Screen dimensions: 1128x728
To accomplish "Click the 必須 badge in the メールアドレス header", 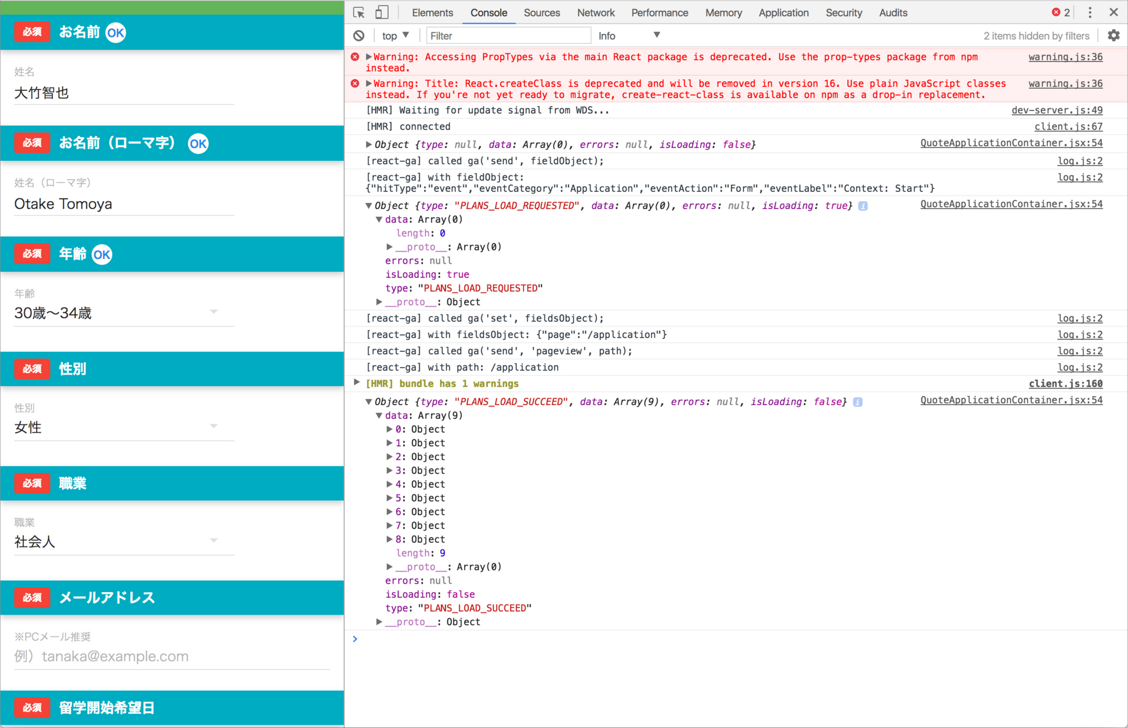I will coord(32,598).
